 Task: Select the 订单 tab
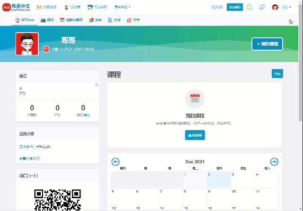point(133,20)
